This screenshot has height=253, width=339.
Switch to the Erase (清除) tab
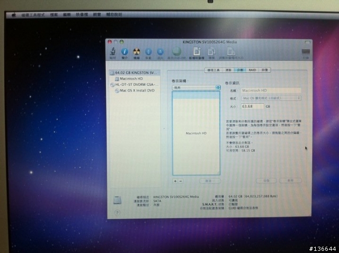tap(228, 70)
